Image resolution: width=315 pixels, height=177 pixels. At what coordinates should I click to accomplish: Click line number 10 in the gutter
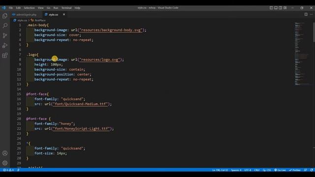(x=19, y=69)
